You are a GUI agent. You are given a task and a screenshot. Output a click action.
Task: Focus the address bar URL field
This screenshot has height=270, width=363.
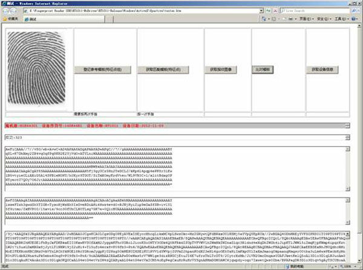click(141, 11)
